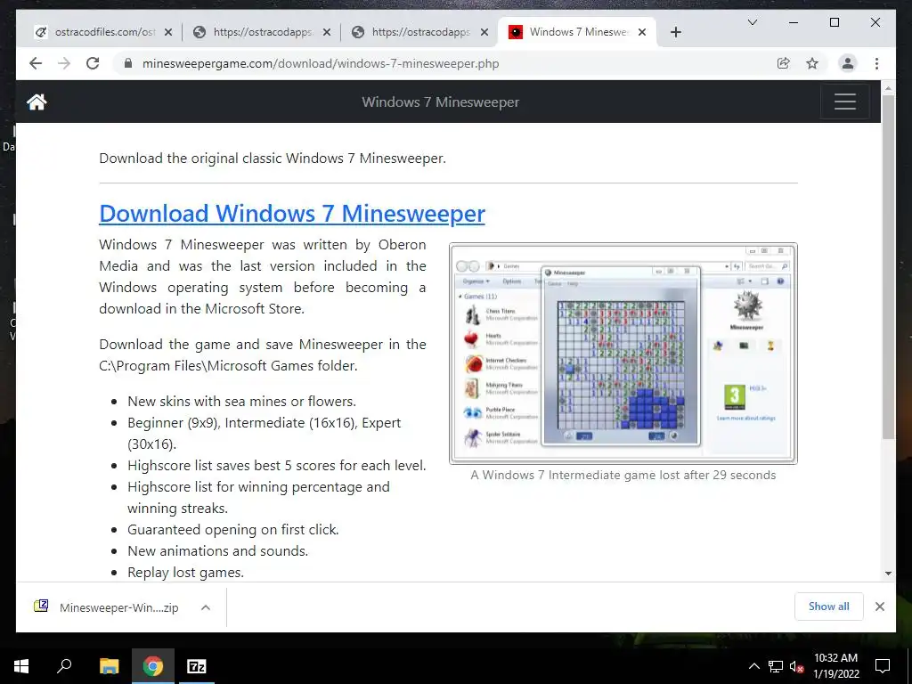The image size is (912, 684).
Task: Open the Minesweeper screenshot image
Action: pyautogui.click(x=623, y=354)
